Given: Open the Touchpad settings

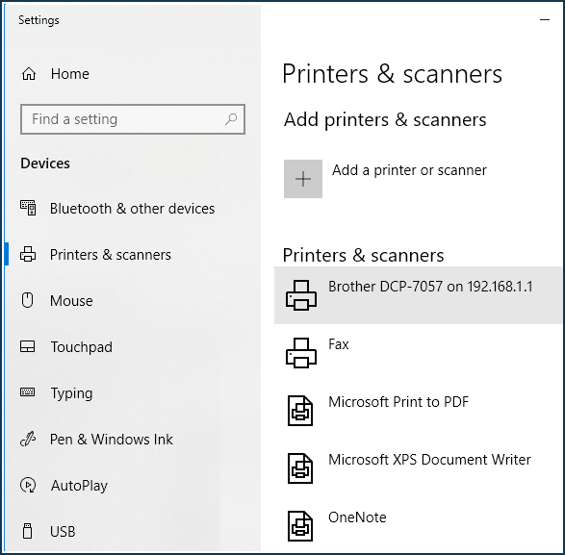Looking at the screenshot, I should coord(82,347).
